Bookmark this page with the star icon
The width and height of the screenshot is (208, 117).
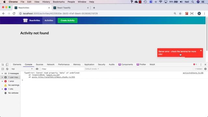(180, 14)
